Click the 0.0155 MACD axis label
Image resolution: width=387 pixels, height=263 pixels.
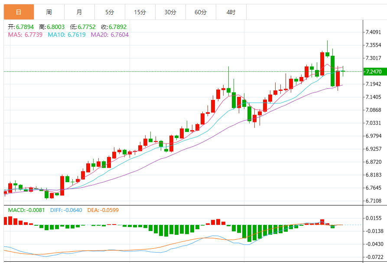pos(374,218)
